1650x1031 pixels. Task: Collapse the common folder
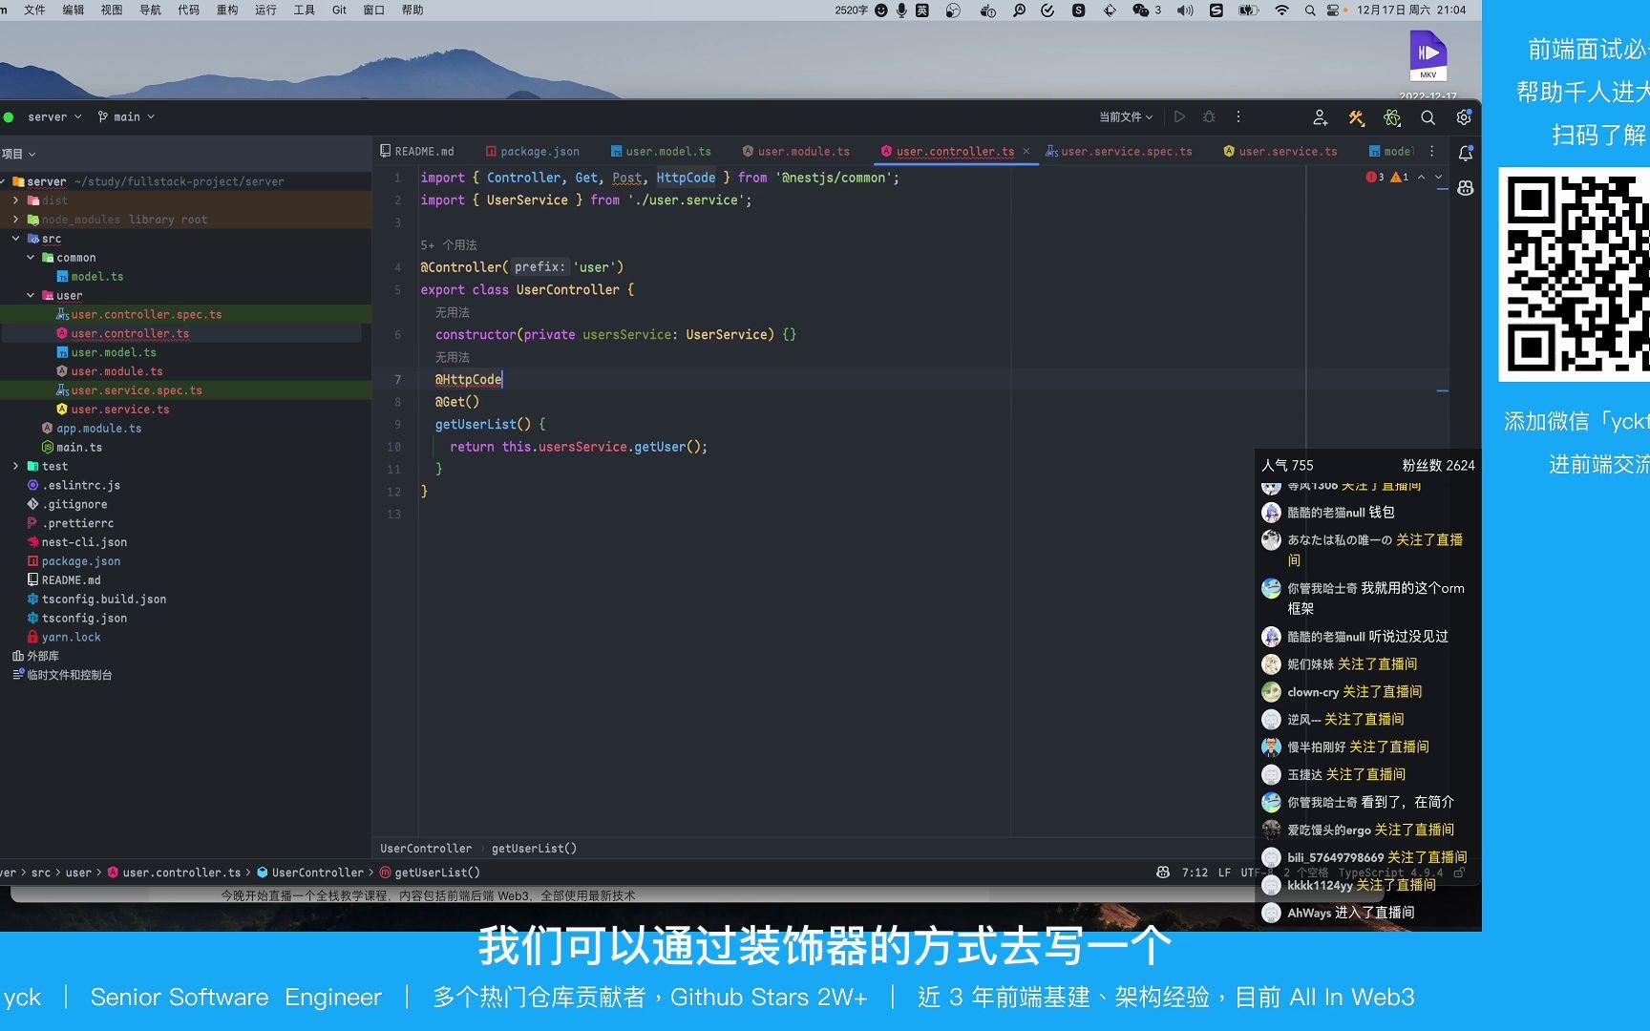point(31,258)
